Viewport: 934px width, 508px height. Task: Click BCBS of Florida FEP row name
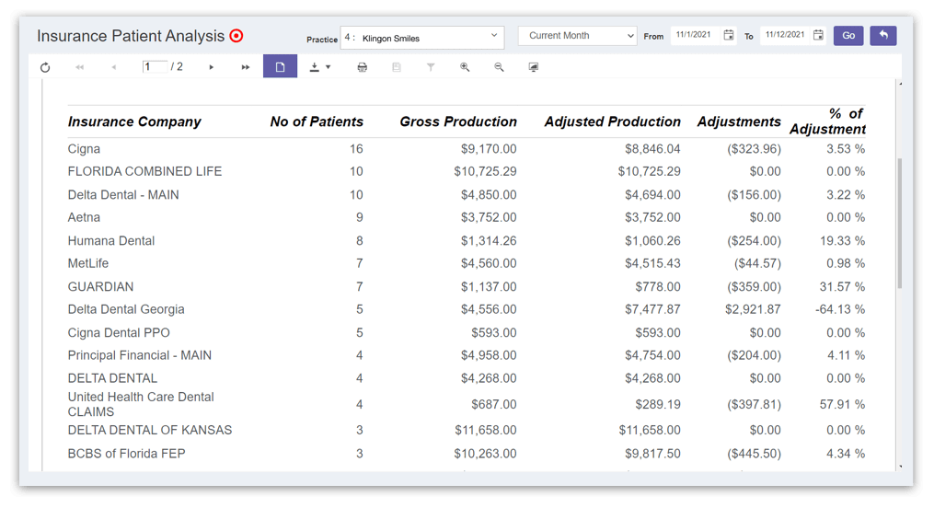point(126,453)
